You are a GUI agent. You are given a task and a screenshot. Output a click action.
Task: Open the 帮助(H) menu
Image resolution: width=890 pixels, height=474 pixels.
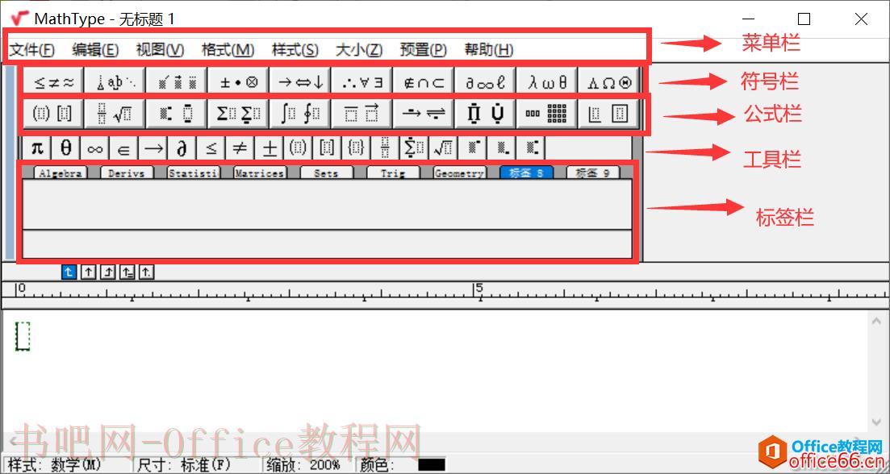tap(489, 50)
